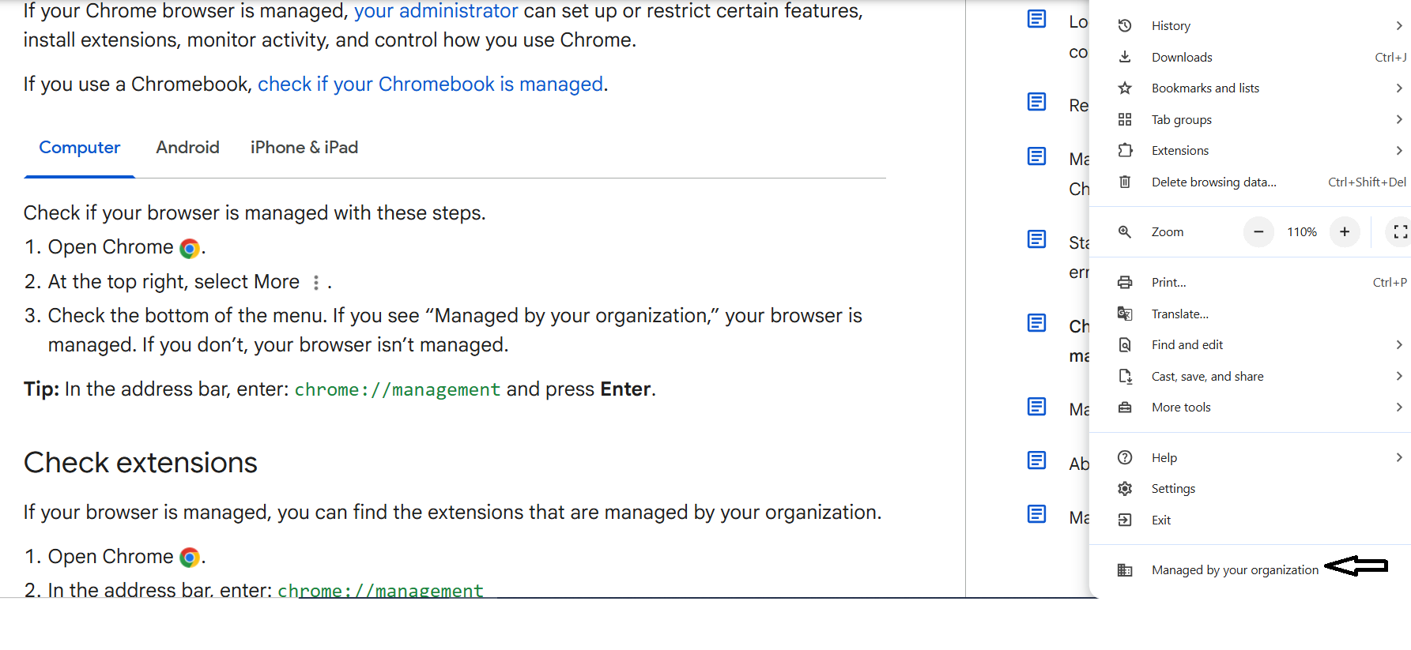Expand the Cast, save, and share arrow
The image size is (1411, 650).
(1399, 376)
